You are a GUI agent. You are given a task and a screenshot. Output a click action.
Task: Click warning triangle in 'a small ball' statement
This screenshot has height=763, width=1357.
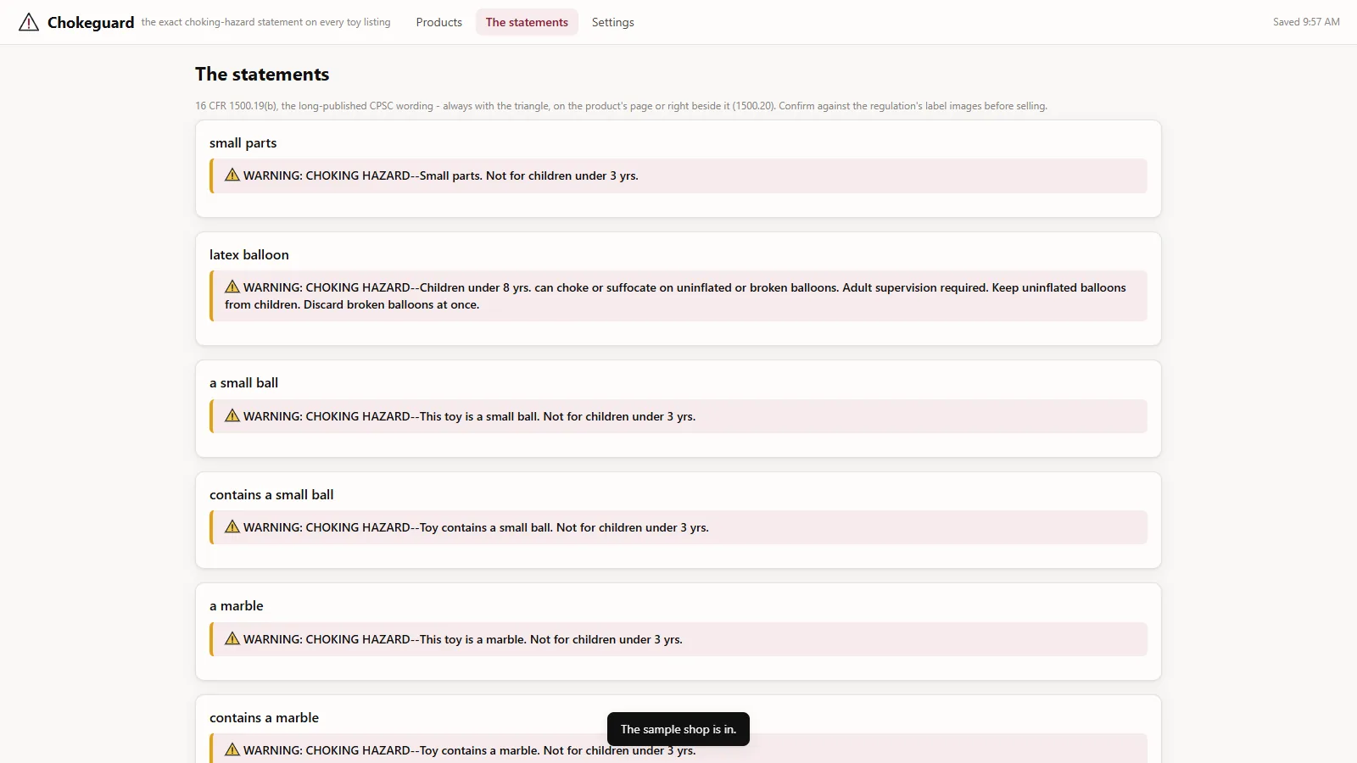[232, 415]
